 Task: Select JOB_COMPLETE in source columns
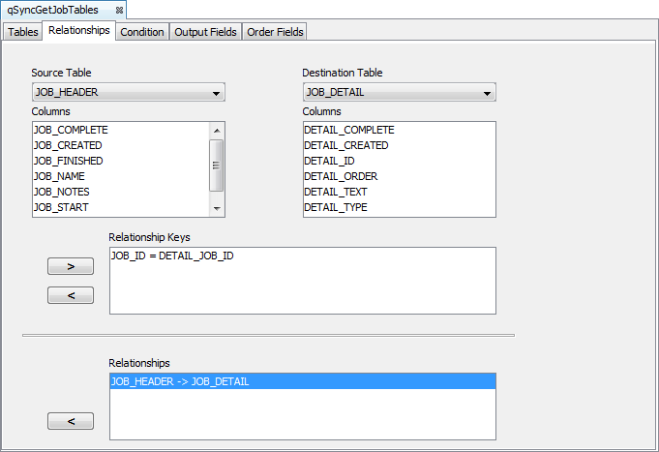pos(71,130)
